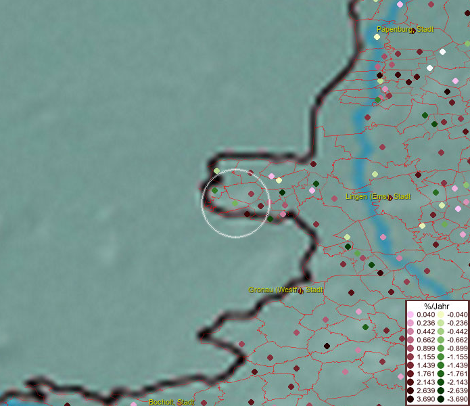Click the swatch beside 0.442
Viewport: 470px width, 406px height.
(x=410, y=332)
